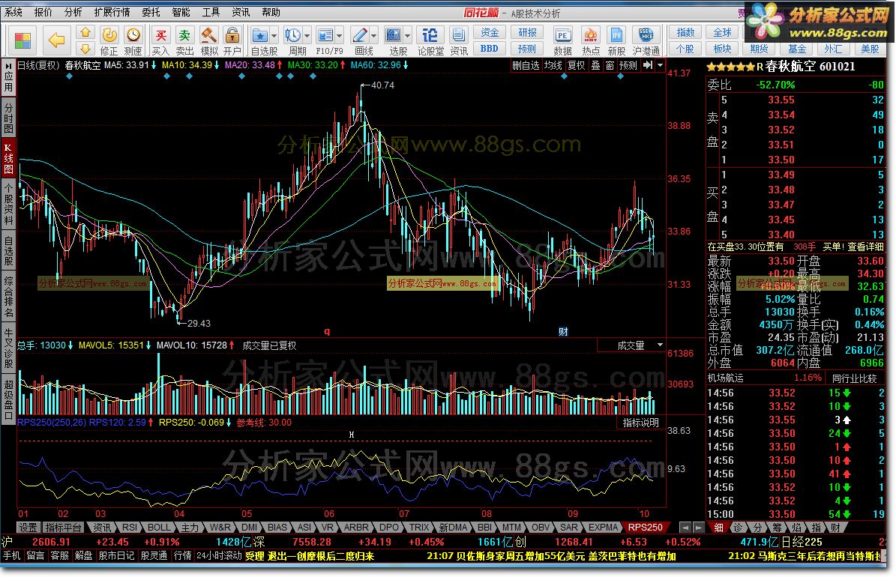Toggle 均线 moving average display
896x577 pixels.
coord(553,66)
